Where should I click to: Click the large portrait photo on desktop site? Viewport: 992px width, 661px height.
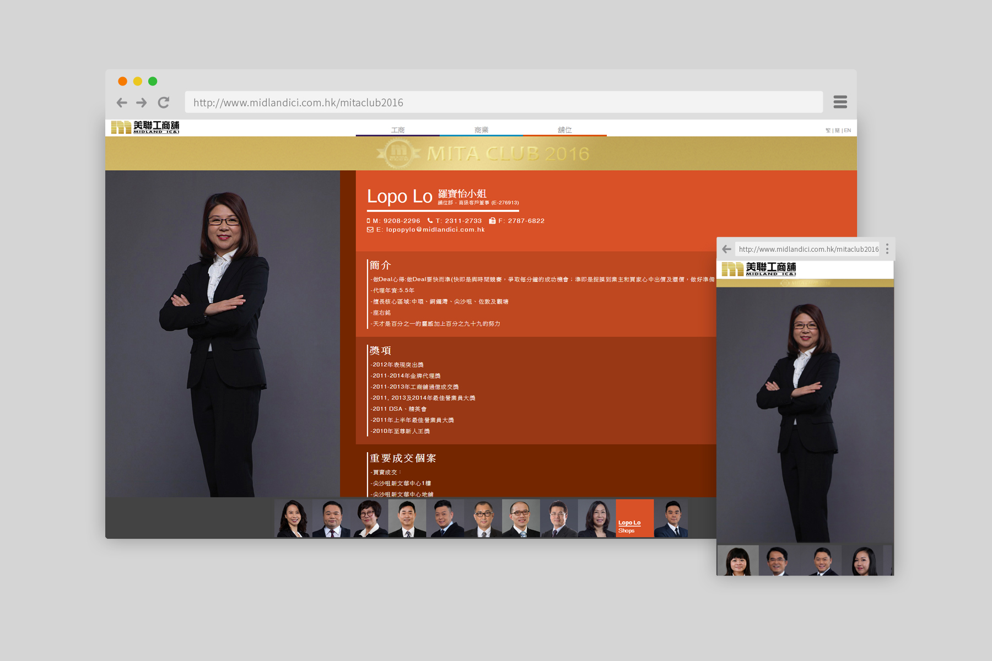click(223, 334)
